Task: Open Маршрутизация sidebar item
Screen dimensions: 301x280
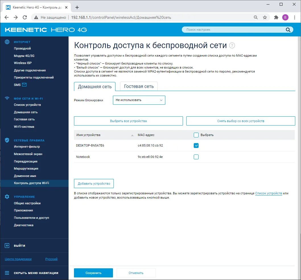Action: (26, 168)
